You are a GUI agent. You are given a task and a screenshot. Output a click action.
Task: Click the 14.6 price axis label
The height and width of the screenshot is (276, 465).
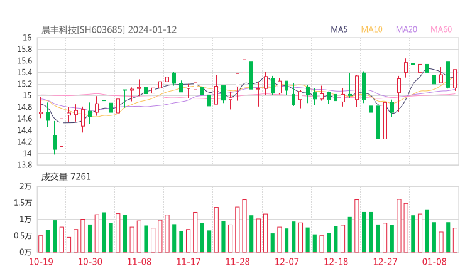tap(25, 119)
